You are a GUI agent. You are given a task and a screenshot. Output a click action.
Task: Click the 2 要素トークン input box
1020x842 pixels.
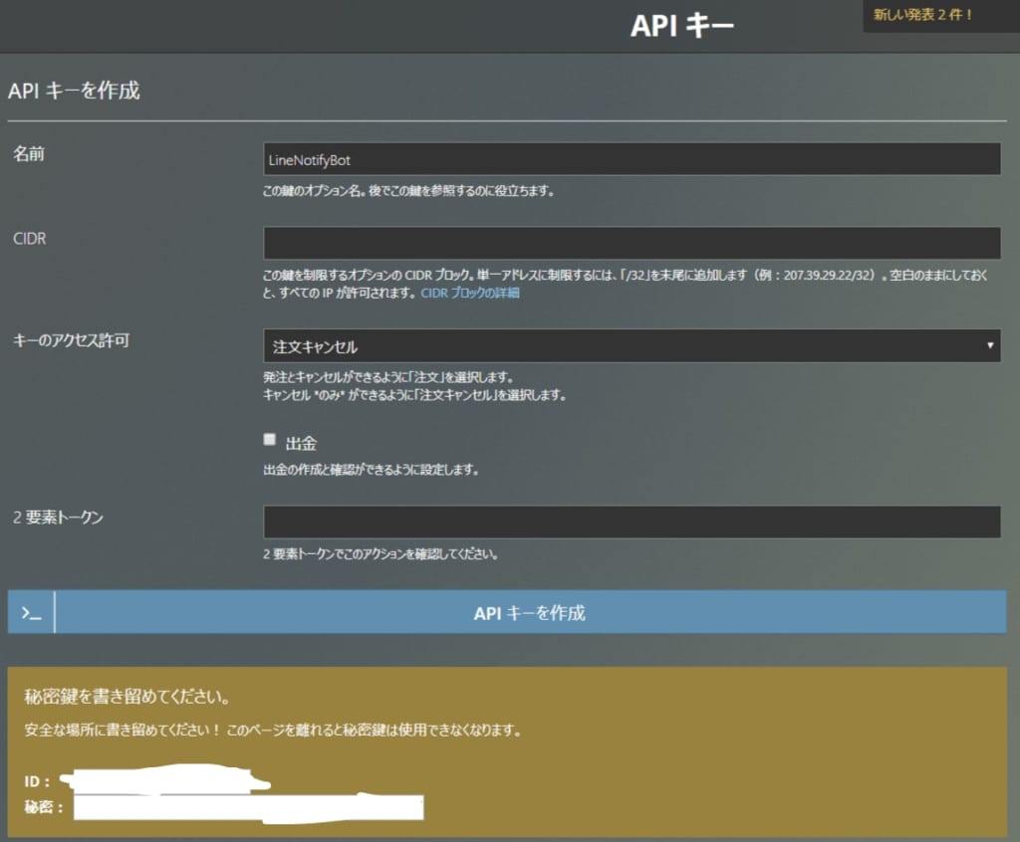point(631,521)
